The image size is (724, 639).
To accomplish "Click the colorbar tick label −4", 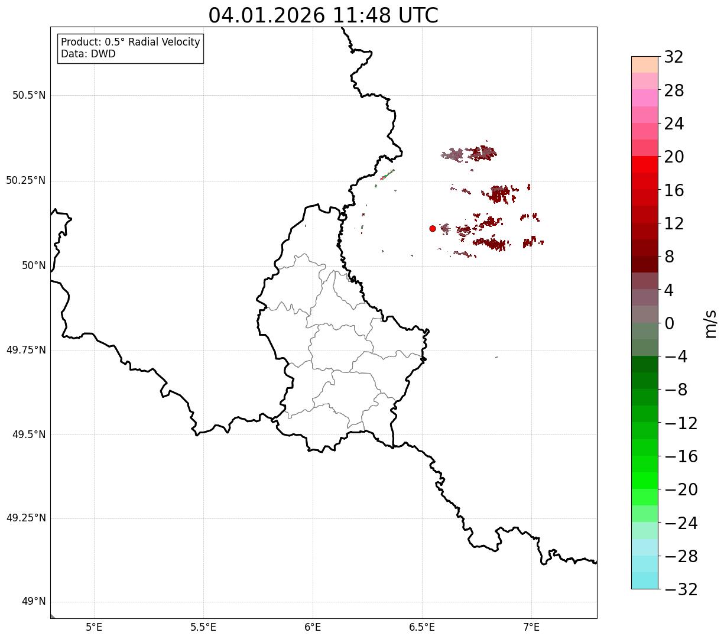I will point(676,356).
